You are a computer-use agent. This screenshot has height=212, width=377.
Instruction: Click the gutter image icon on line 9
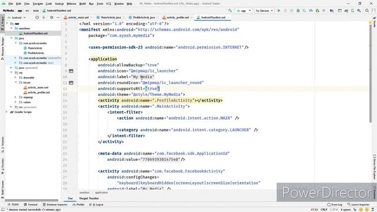(x=71, y=71)
